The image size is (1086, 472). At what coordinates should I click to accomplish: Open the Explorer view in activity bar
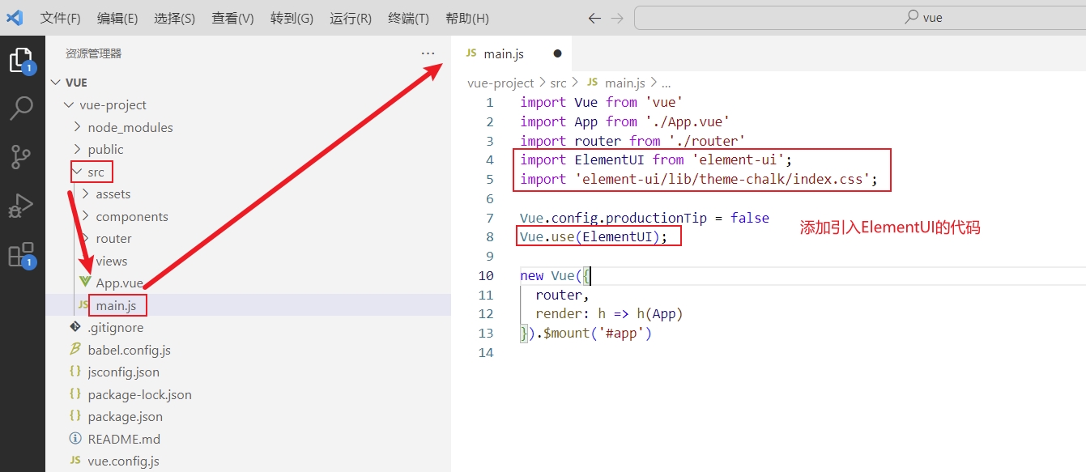pyautogui.click(x=22, y=61)
